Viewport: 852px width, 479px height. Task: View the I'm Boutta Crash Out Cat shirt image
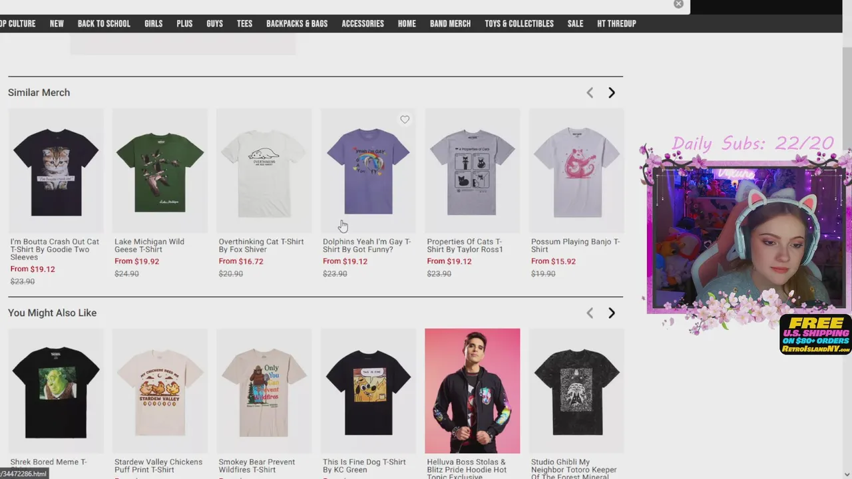(x=56, y=171)
